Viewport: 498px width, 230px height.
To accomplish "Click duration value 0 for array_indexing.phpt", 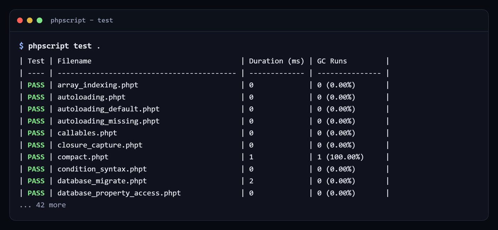I will pyautogui.click(x=251, y=85).
